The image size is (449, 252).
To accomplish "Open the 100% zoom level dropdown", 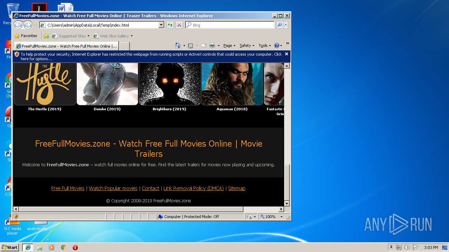I will (x=272, y=217).
